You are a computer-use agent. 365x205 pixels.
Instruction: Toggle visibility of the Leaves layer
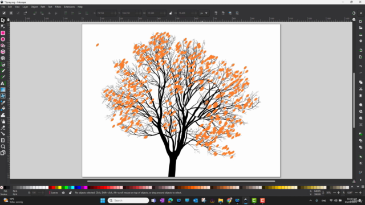[x=63, y=192]
